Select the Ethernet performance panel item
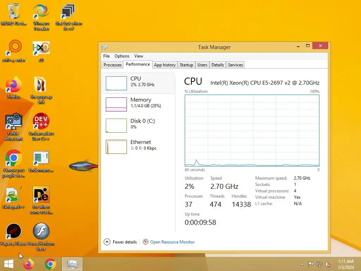Viewport: 361px width, 271px height. (138, 147)
